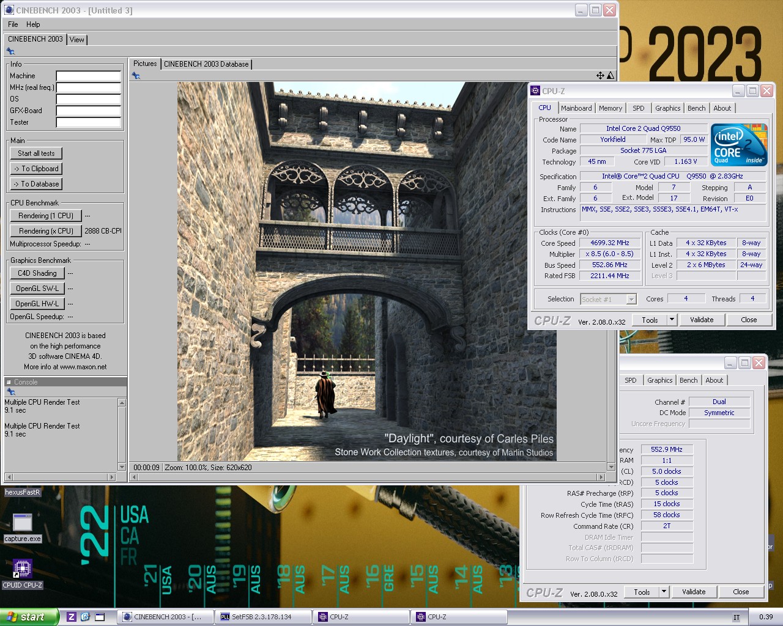The height and width of the screenshot is (626, 783).
Task: Open the Tools dropdown arrow in CPU-Z CPU window
Action: (672, 320)
